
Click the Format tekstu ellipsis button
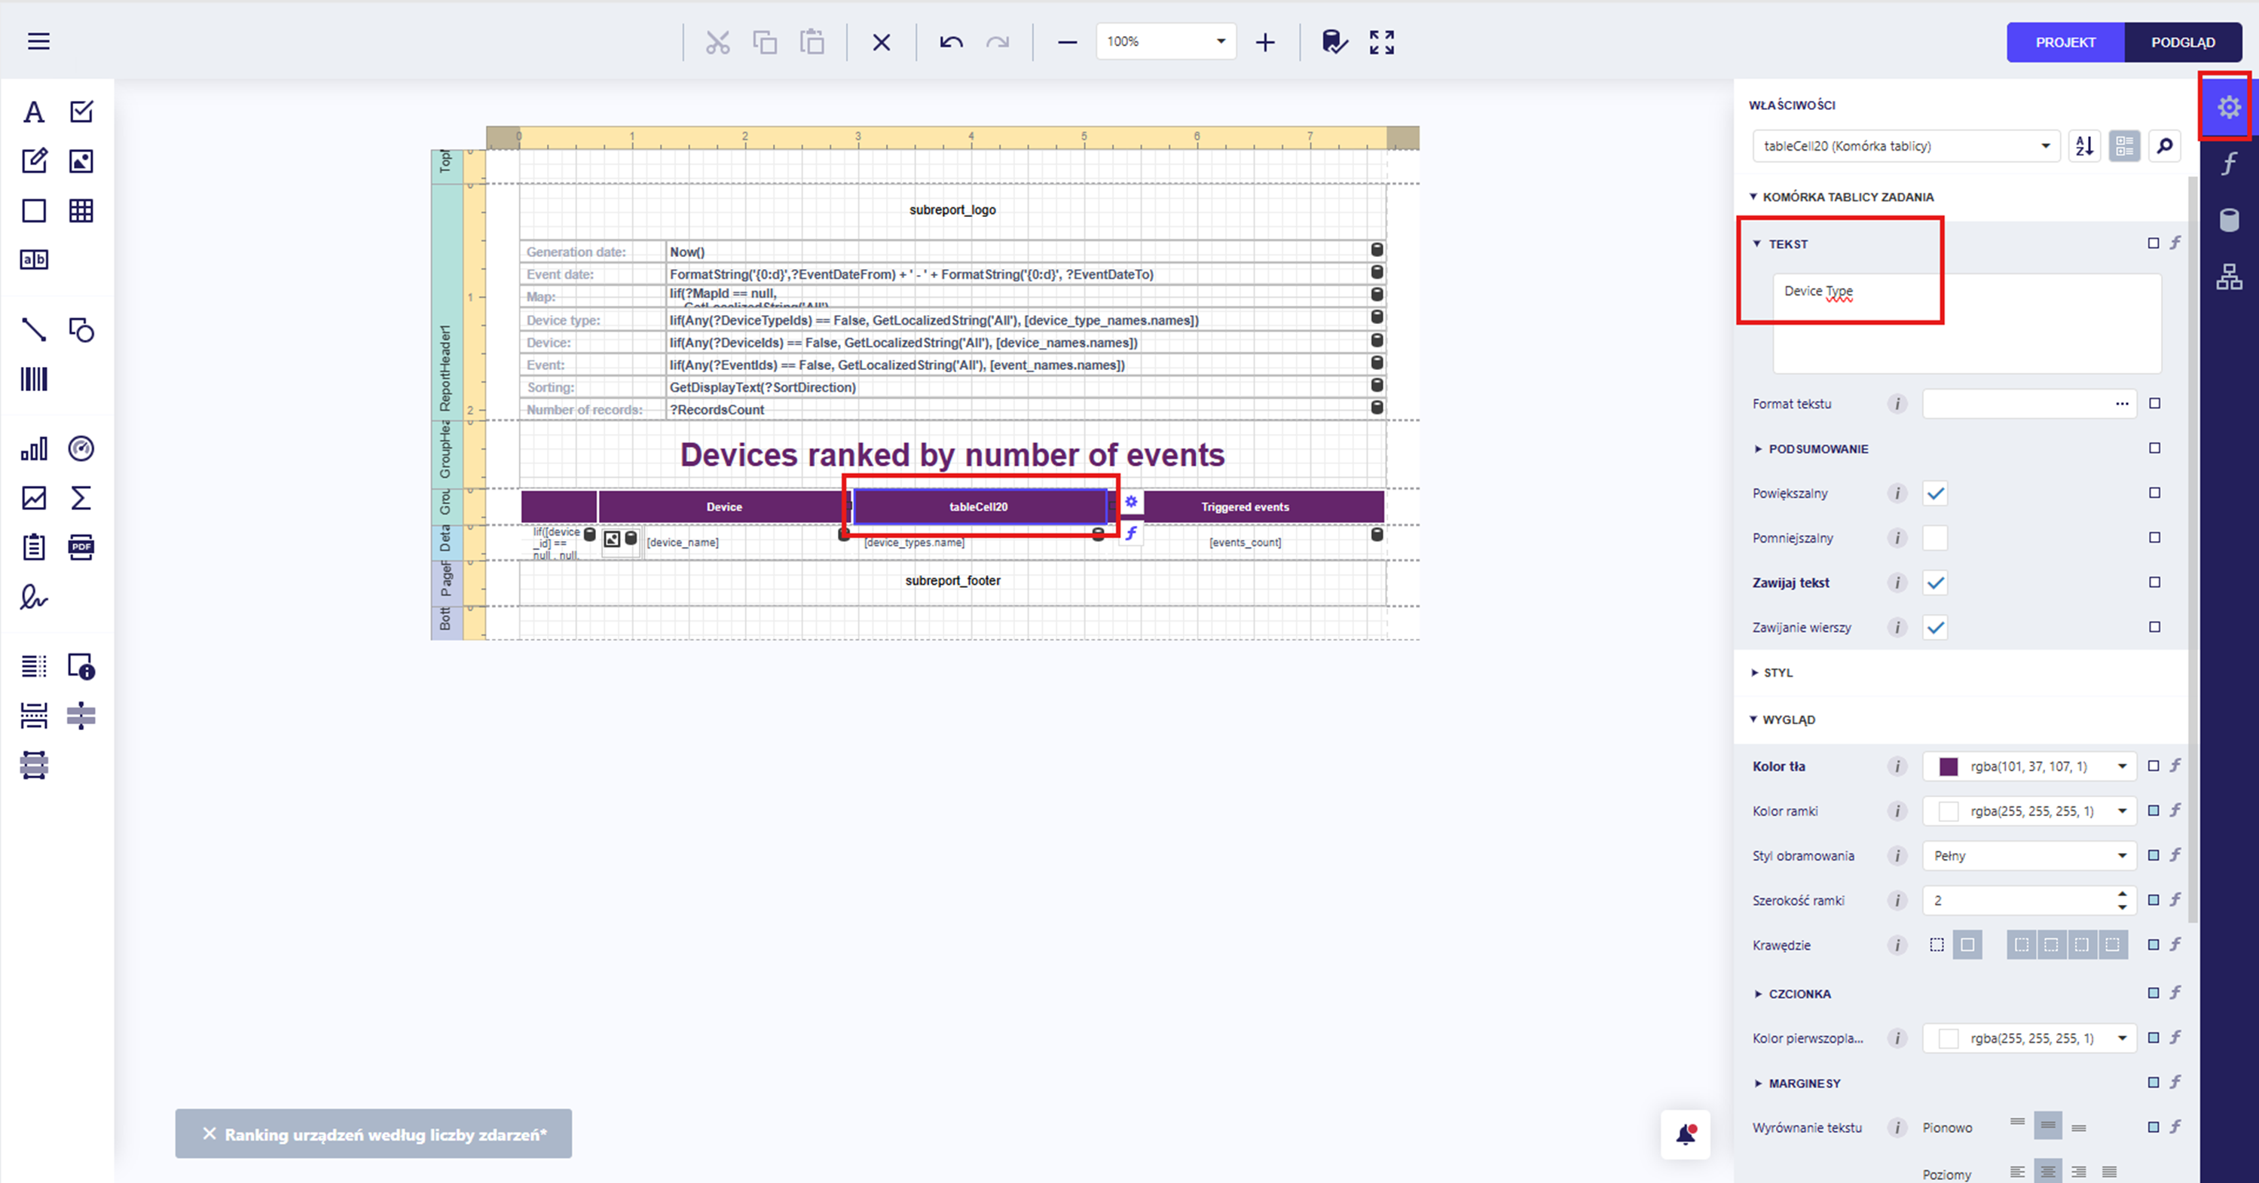click(2121, 405)
